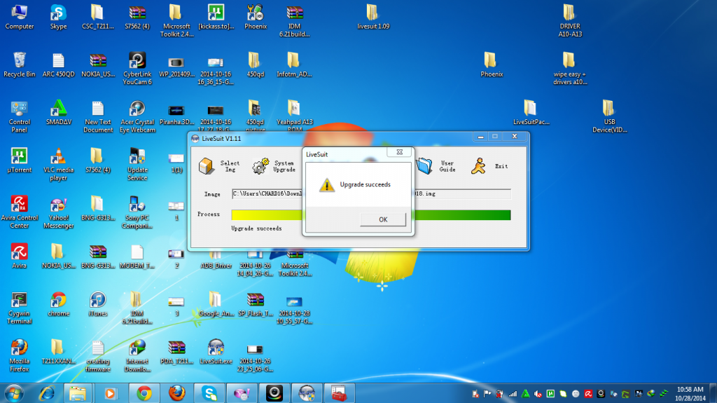Open Yahoo! Messenger shortcut
The image size is (717, 403).
tap(59, 213)
